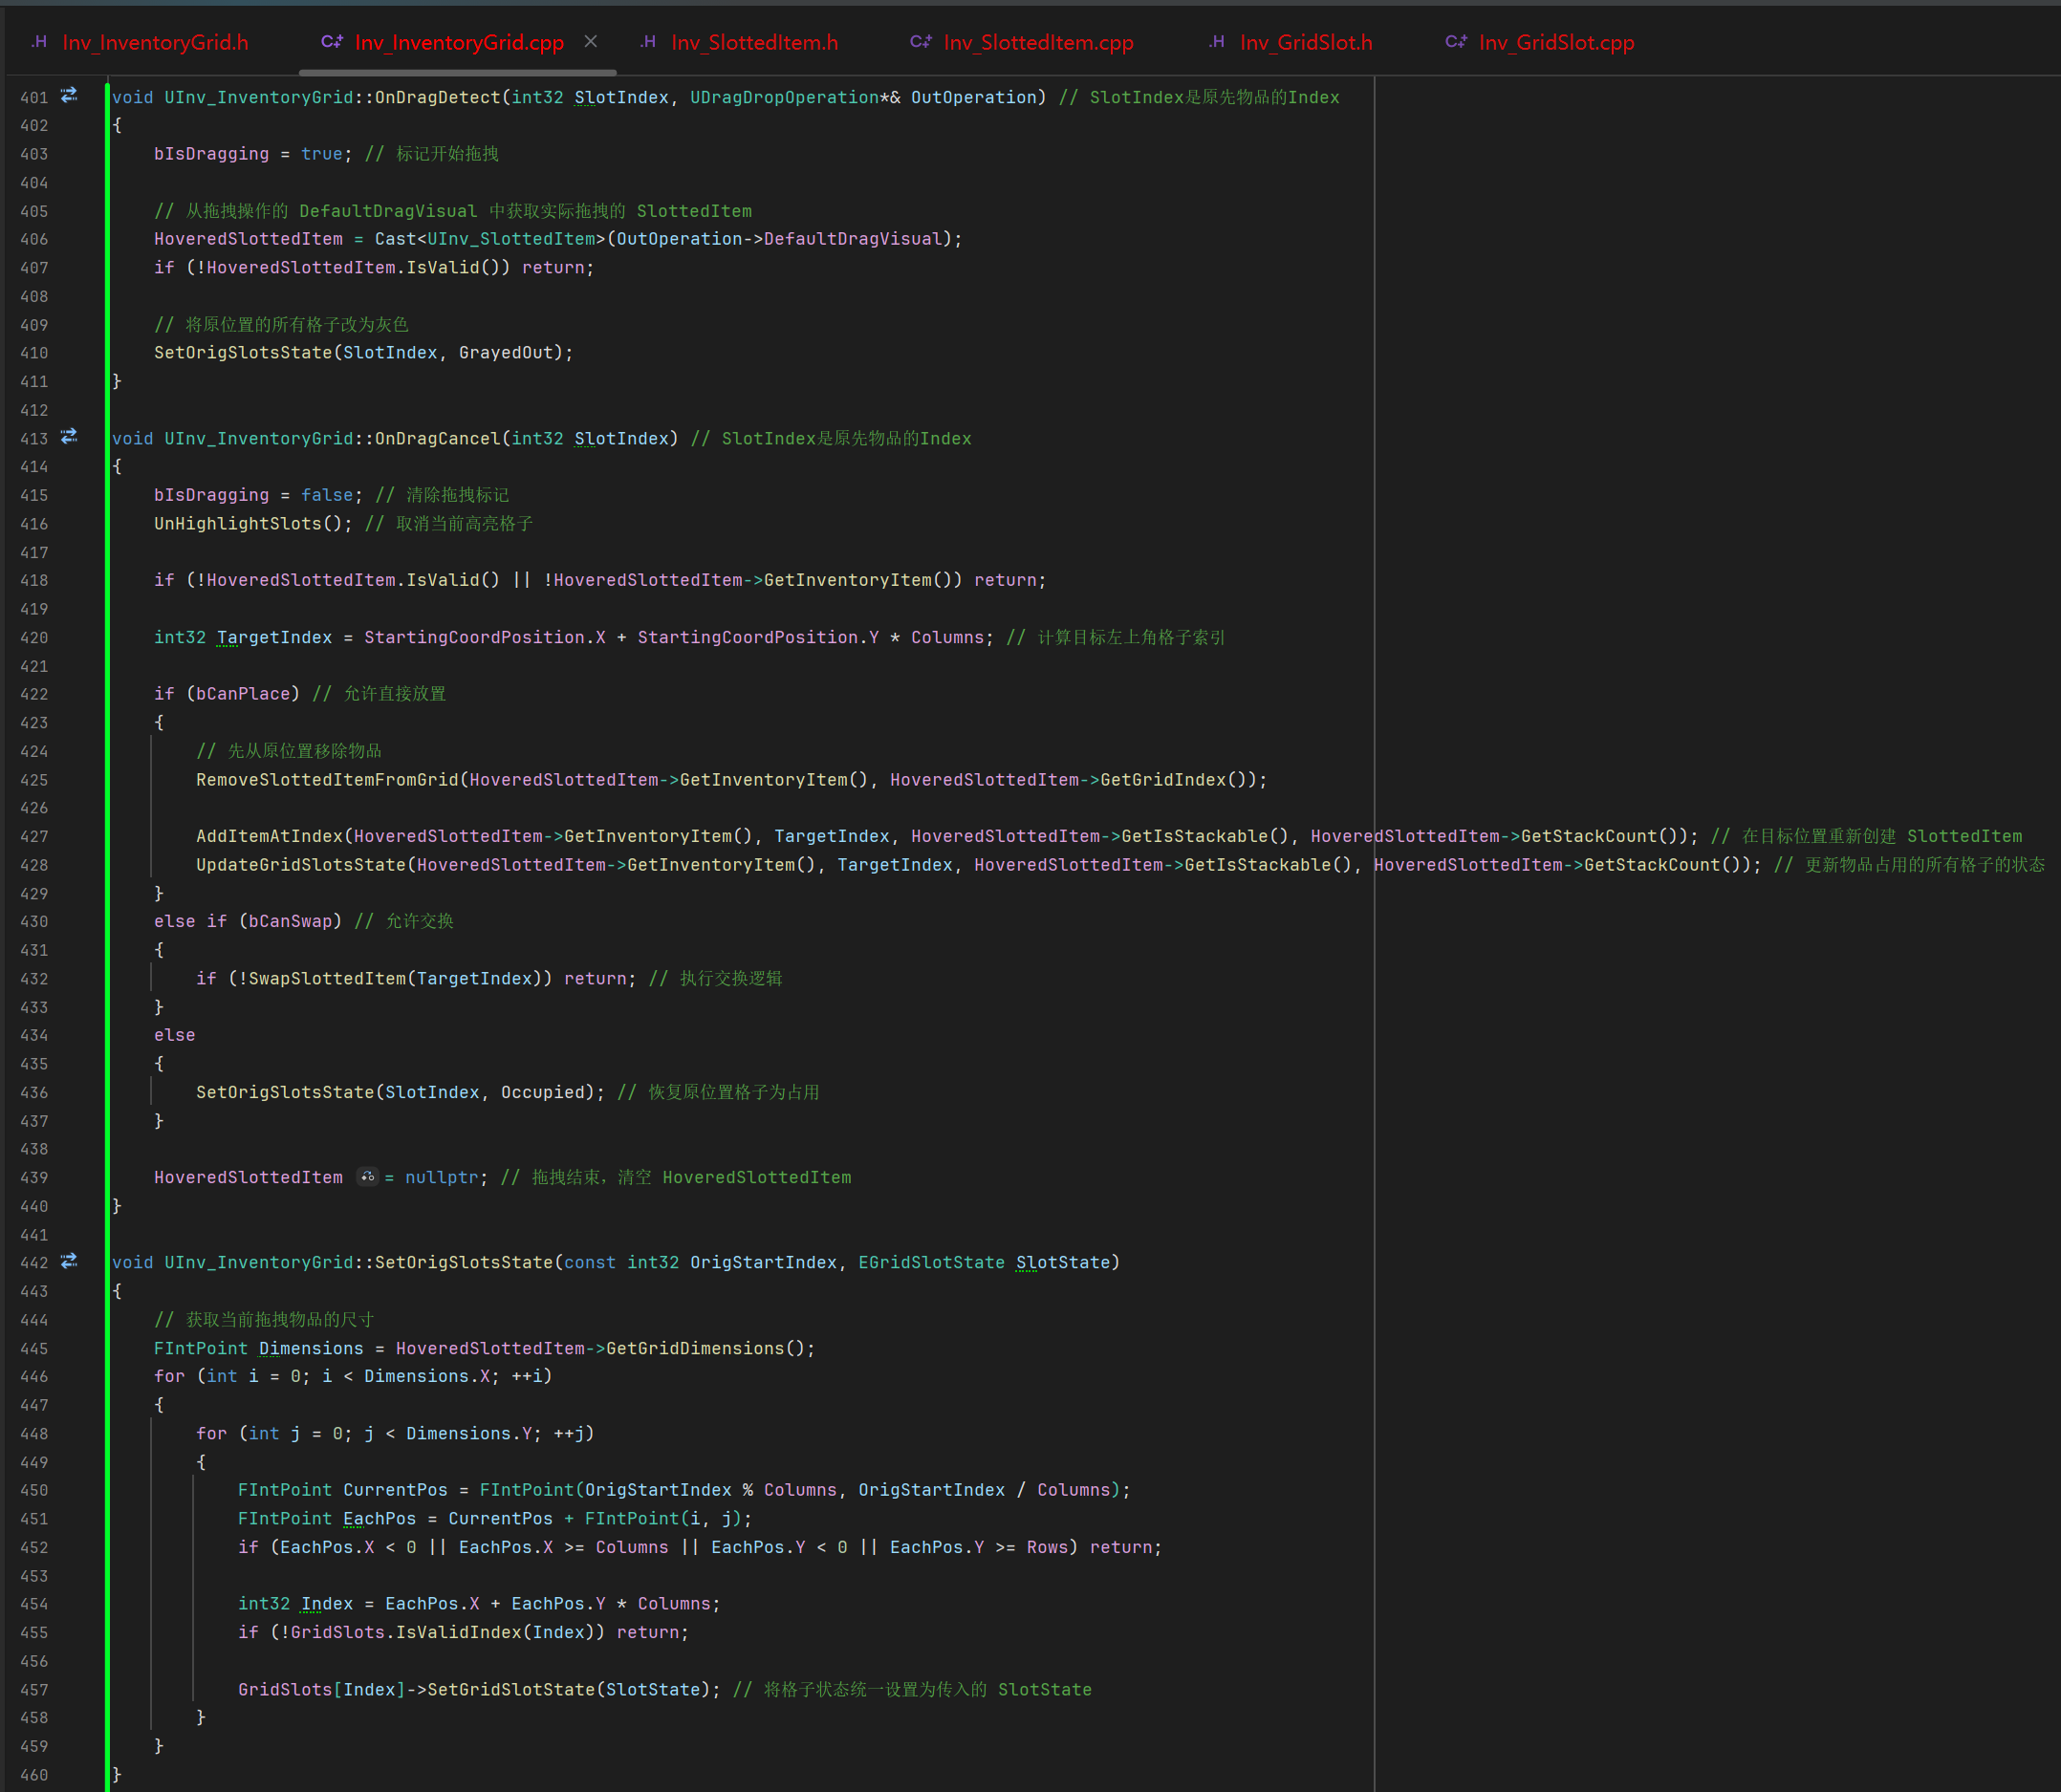The width and height of the screenshot is (2061, 1792).
Task: Click the C++ icon on Inv_GridSlot.cpp tab
Action: click(1455, 42)
